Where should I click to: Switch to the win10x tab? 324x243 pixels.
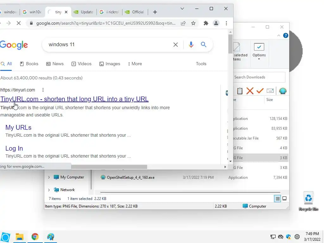pyautogui.click(x=32, y=12)
